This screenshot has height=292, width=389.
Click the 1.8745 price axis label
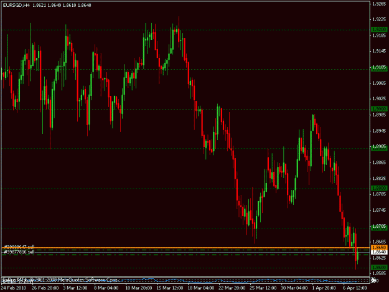380,210
